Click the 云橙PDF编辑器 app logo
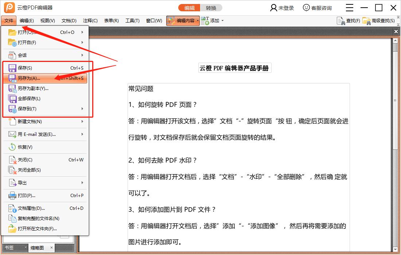Viewport: 401px width, 255px height. [x=9, y=7]
